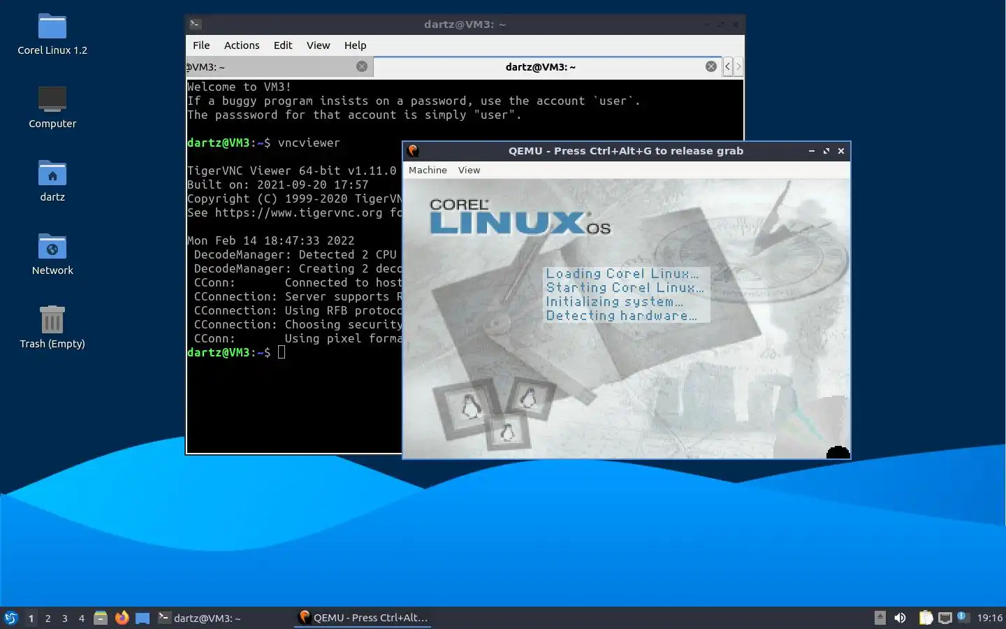Screen dimensions: 1006x629
Task: Click 'Loading Corel Linux...' boot message
Action: coord(622,273)
